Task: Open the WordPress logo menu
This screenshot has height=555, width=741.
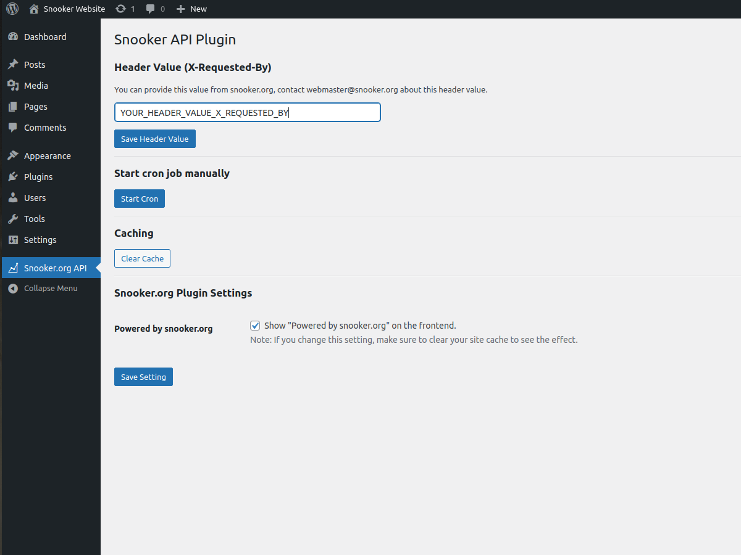Action: point(12,9)
